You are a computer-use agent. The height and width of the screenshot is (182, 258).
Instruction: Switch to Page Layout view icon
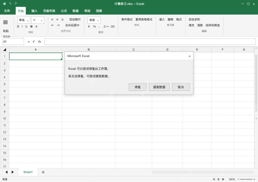pos(218,179)
